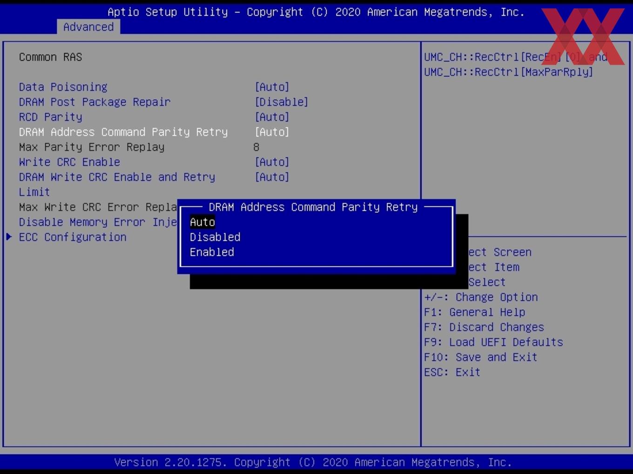Click Max Parity Error Replay label
Viewport: 633px width, 474px height.
point(92,147)
